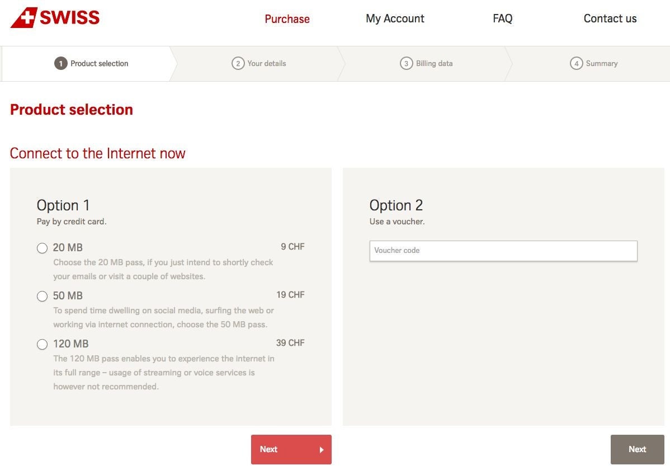Image resolution: width=670 pixels, height=470 pixels.
Task: Click the step 2 circle icon
Action: pyautogui.click(x=238, y=63)
